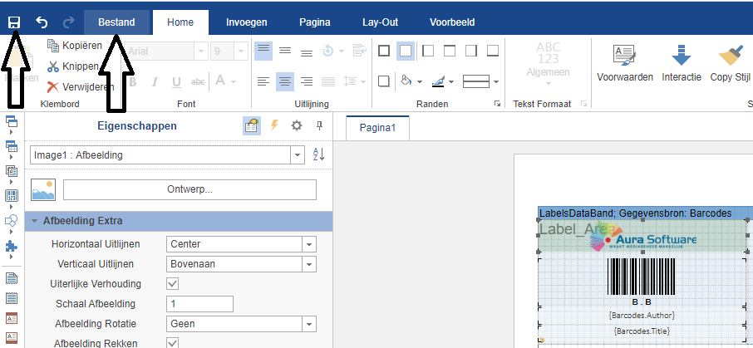Viewport: 753px width, 348px height.
Task: Click the Schaal Afbeelding input field
Action: 199,304
